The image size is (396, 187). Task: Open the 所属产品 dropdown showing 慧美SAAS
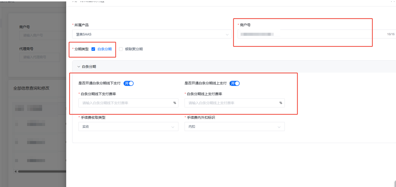pos(152,34)
